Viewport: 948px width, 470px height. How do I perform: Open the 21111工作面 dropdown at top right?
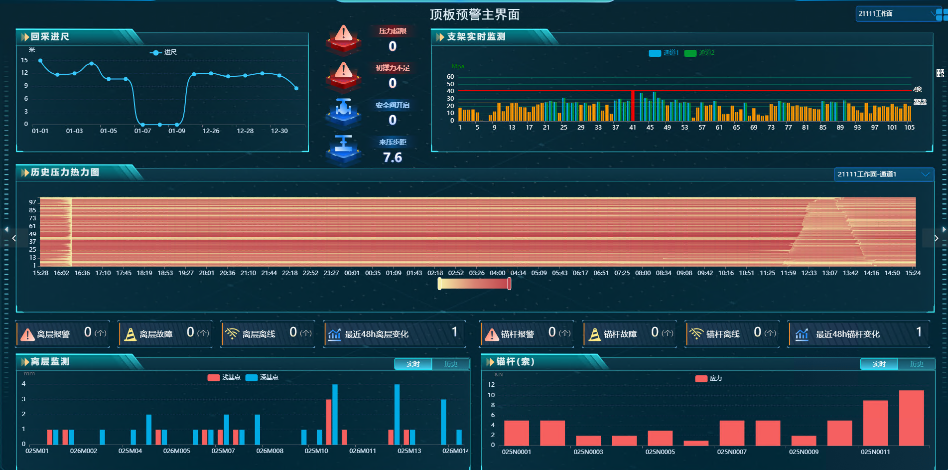(x=896, y=14)
